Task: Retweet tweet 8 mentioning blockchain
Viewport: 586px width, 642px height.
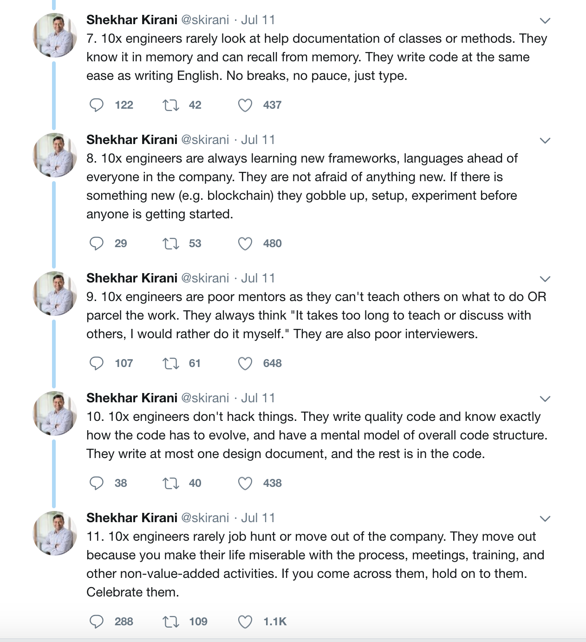Action: pyautogui.click(x=171, y=243)
